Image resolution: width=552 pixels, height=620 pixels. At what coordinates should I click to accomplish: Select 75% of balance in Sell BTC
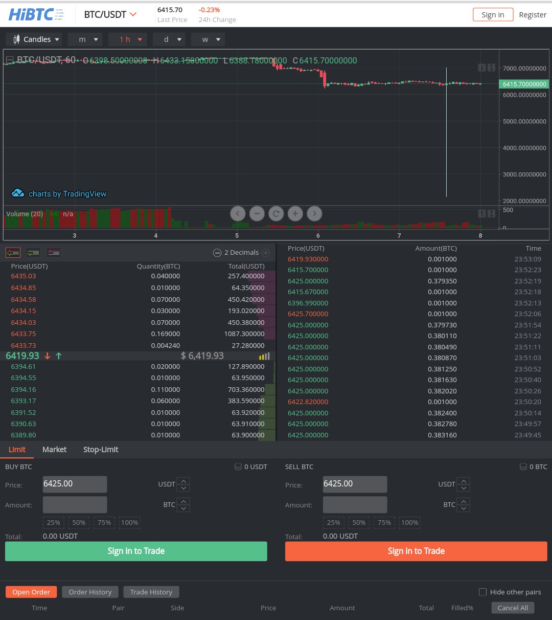tap(384, 522)
